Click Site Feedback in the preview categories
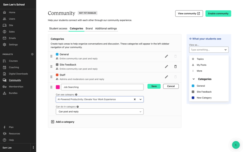 [204, 92]
